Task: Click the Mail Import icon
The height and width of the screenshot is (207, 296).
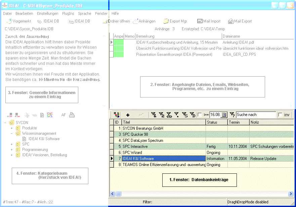Action: [200, 21]
